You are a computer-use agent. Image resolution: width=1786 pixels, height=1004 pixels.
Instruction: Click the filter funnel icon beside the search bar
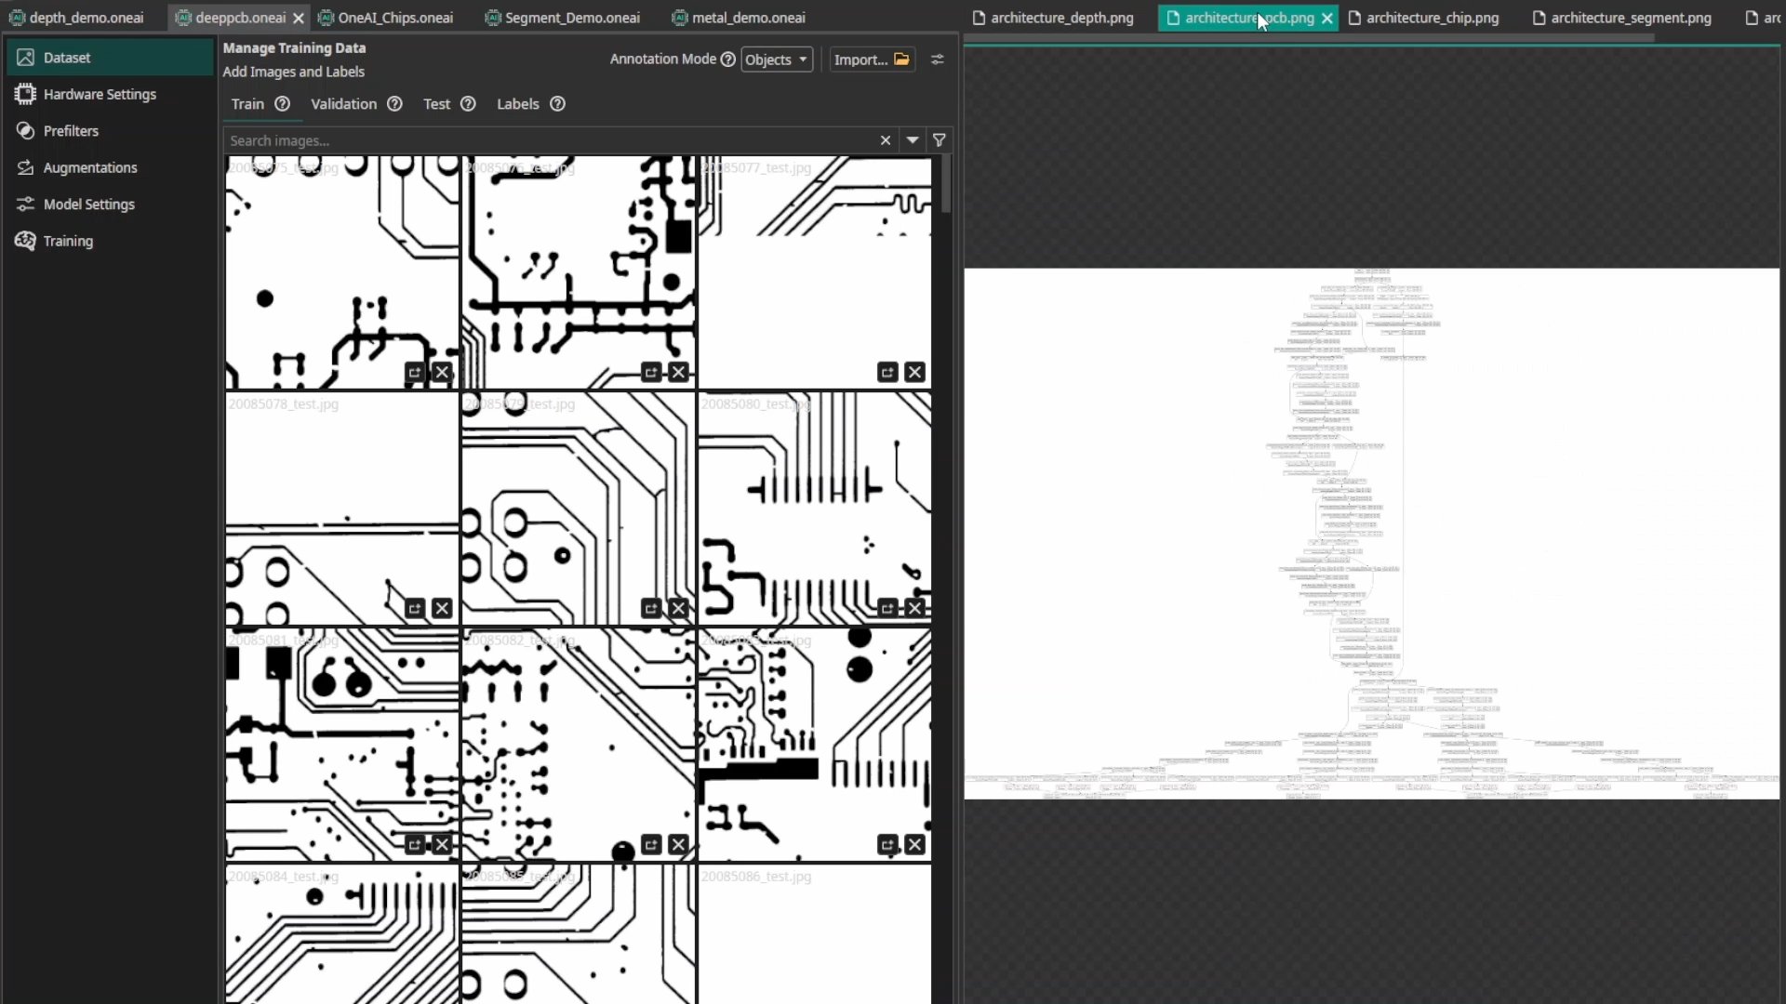pos(940,139)
